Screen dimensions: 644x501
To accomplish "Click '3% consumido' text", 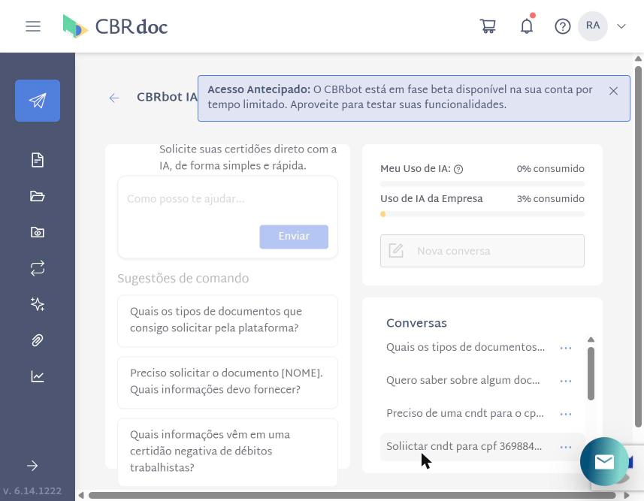I will [x=550, y=199].
